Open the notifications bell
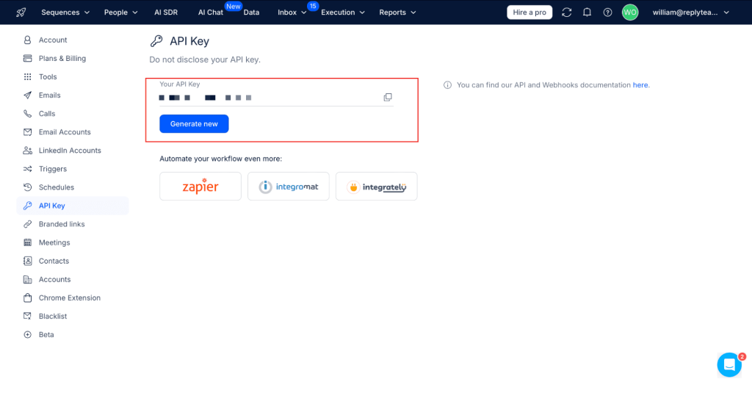752x418 pixels. [x=587, y=12]
